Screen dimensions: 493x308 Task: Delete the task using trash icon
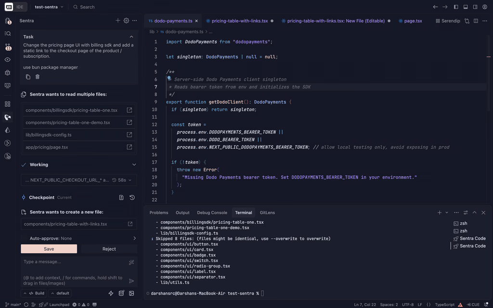click(x=38, y=77)
